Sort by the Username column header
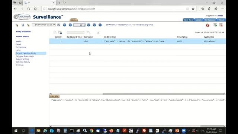 [x=88, y=37]
